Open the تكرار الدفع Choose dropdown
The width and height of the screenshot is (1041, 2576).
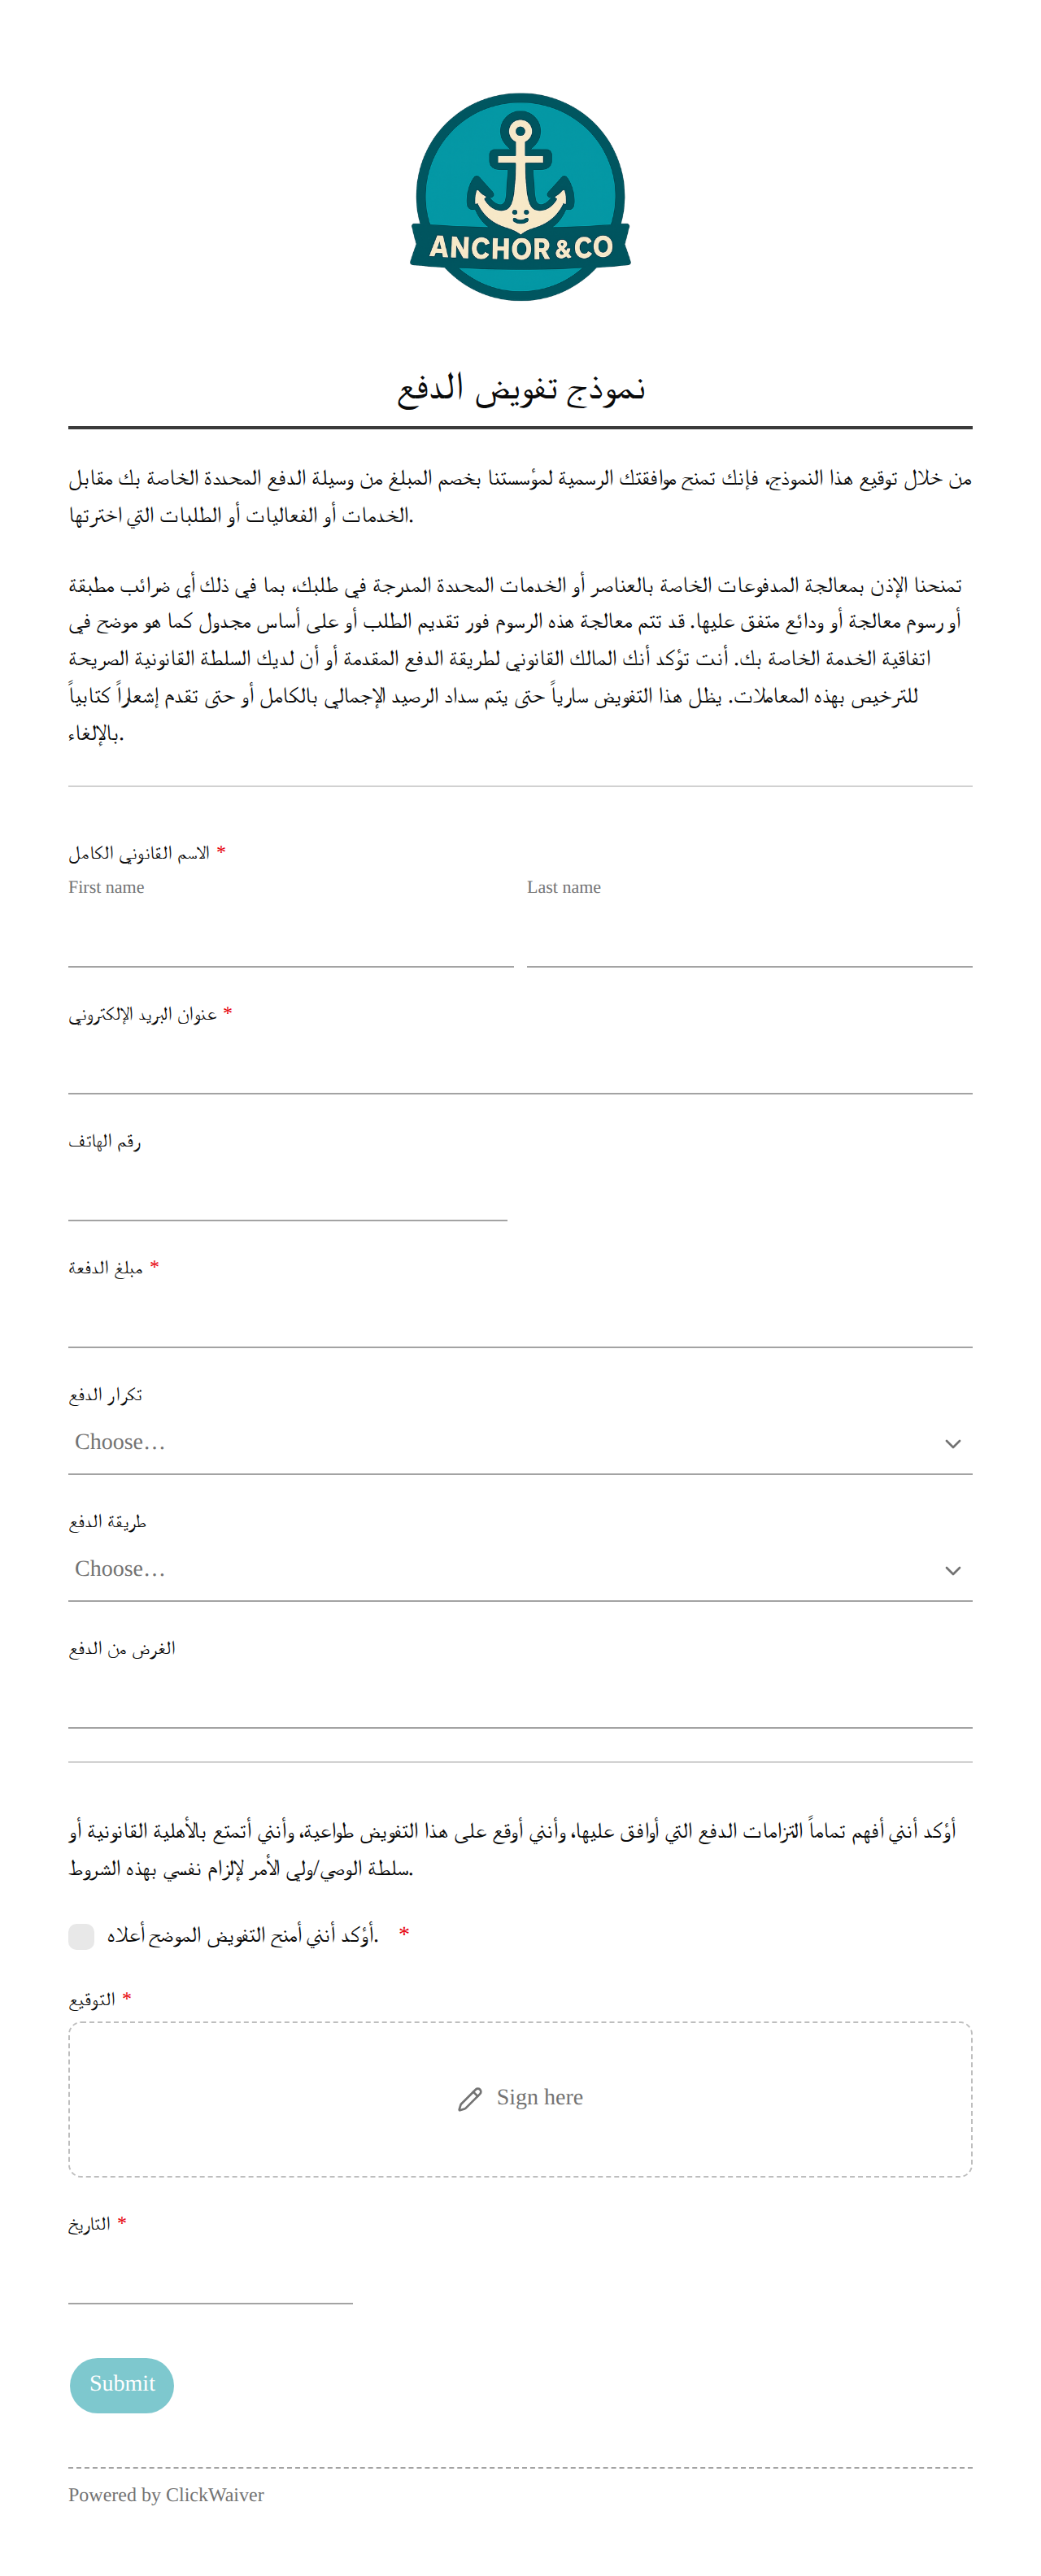(x=520, y=1443)
